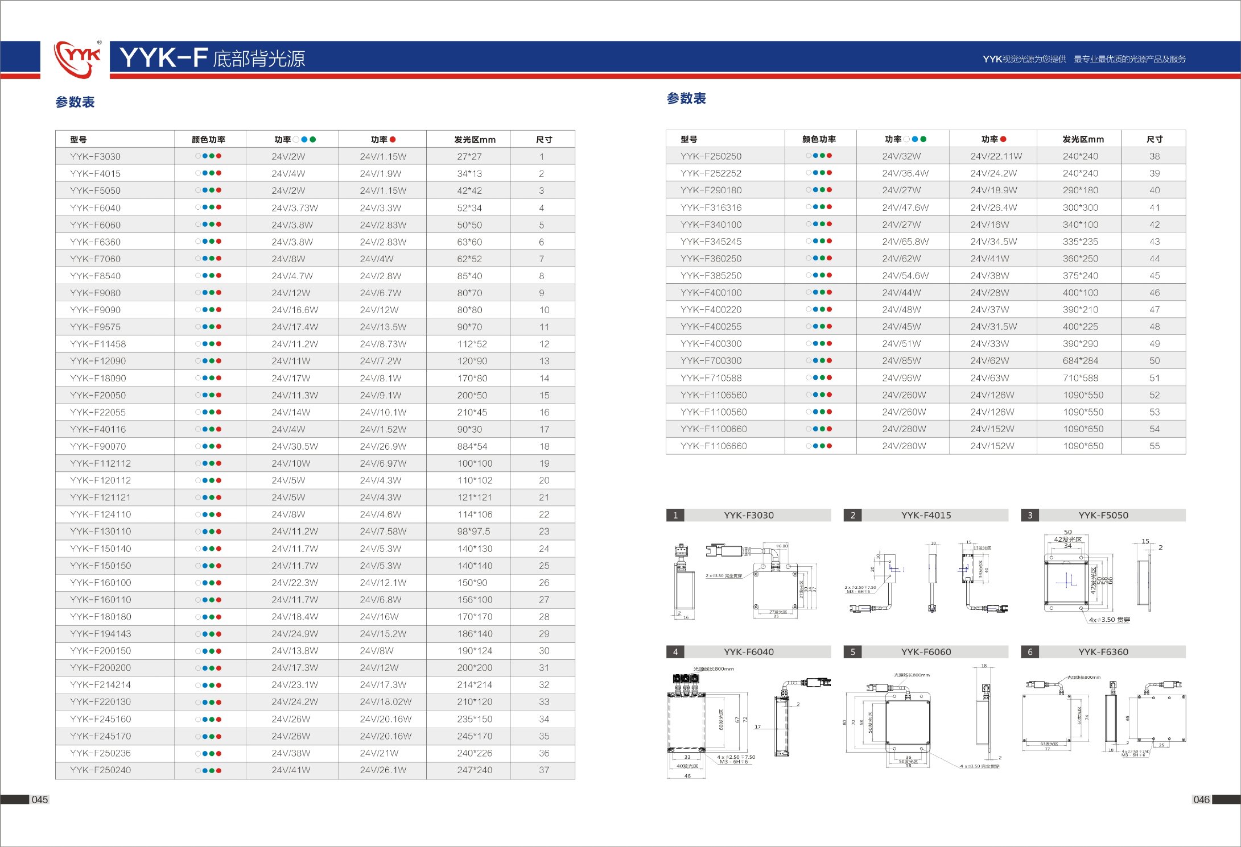Click the red power value '24V/18.02W'
Screen dimensions: 1241x847
pyautogui.click(x=385, y=702)
